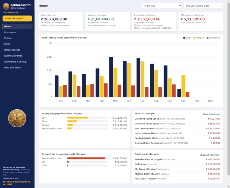Image resolution: width=230 pixels, height=188 pixels.
Task: Click the Cheque money-in progress bar
Action: point(87,125)
